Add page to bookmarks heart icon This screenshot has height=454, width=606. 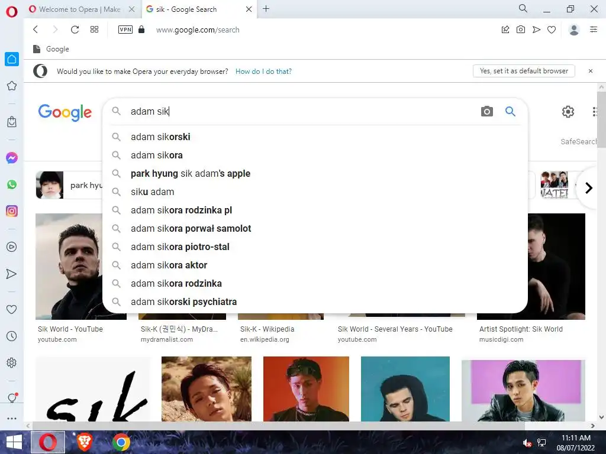pyautogui.click(x=552, y=30)
